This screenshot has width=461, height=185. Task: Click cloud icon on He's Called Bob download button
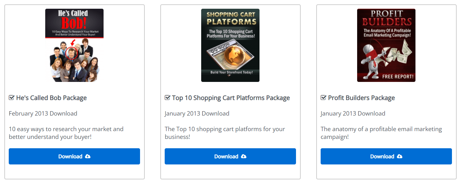click(x=88, y=156)
